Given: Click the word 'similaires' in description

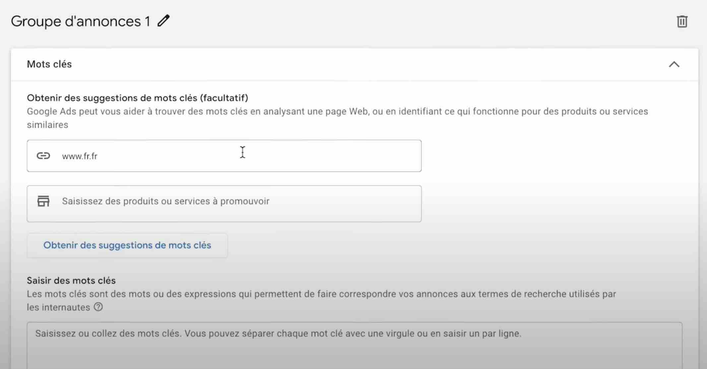Looking at the screenshot, I should click(47, 125).
